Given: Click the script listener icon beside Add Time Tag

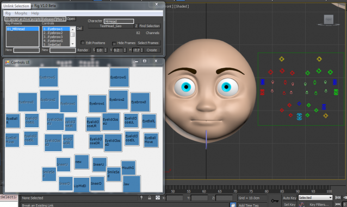Looking at the screenshot, I should click(x=233, y=205).
